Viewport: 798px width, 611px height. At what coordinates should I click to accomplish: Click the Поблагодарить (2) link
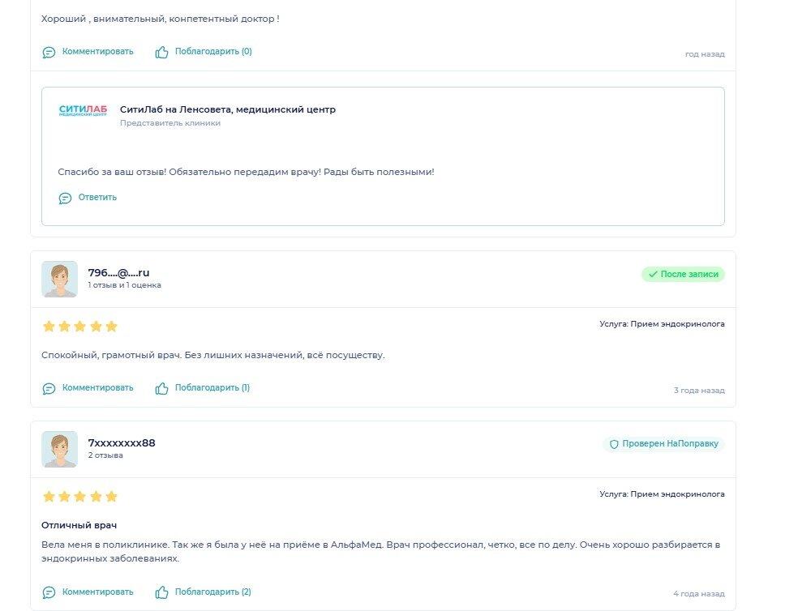pos(212,592)
